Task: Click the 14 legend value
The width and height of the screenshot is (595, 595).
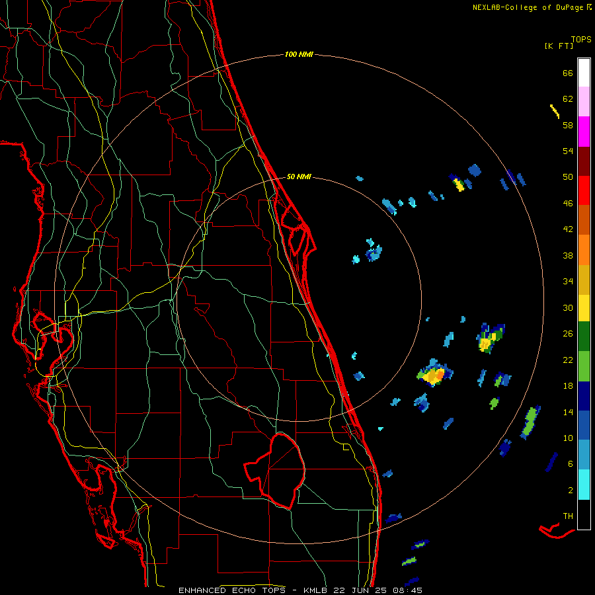Action: 568,412
